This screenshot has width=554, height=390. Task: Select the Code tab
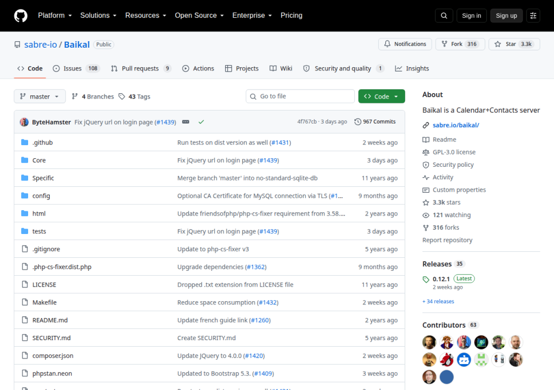(30, 68)
